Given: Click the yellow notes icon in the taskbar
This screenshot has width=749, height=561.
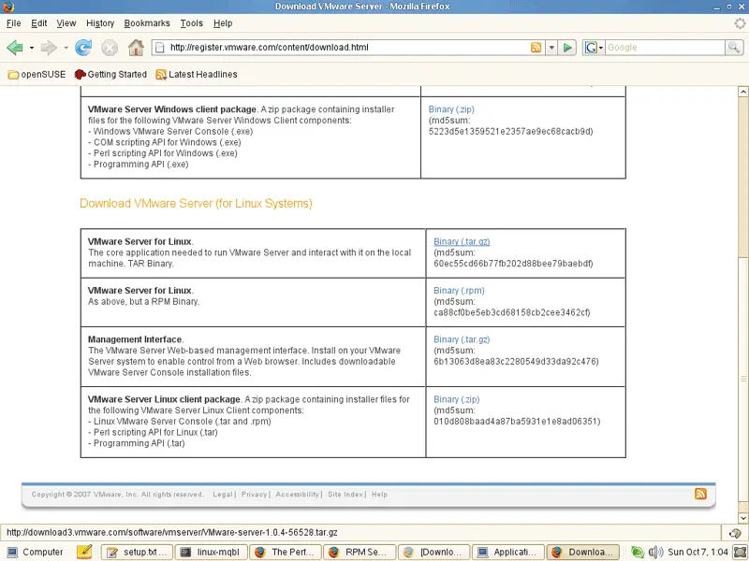Looking at the screenshot, I should [84, 552].
